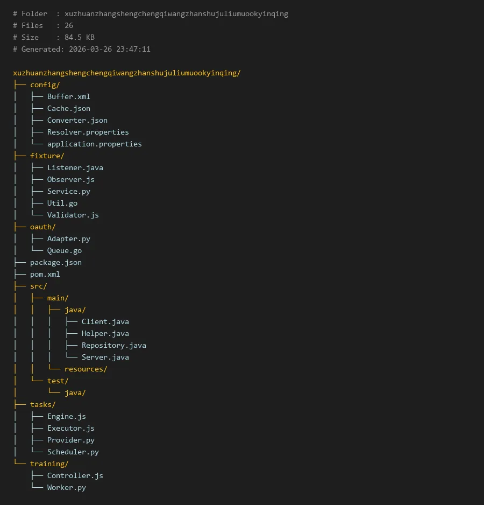Expand the src/ directory
484x505 pixels.
point(38,286)
